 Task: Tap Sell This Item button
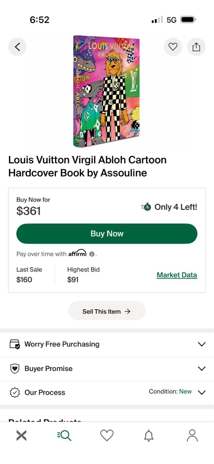tap(107, 311)
